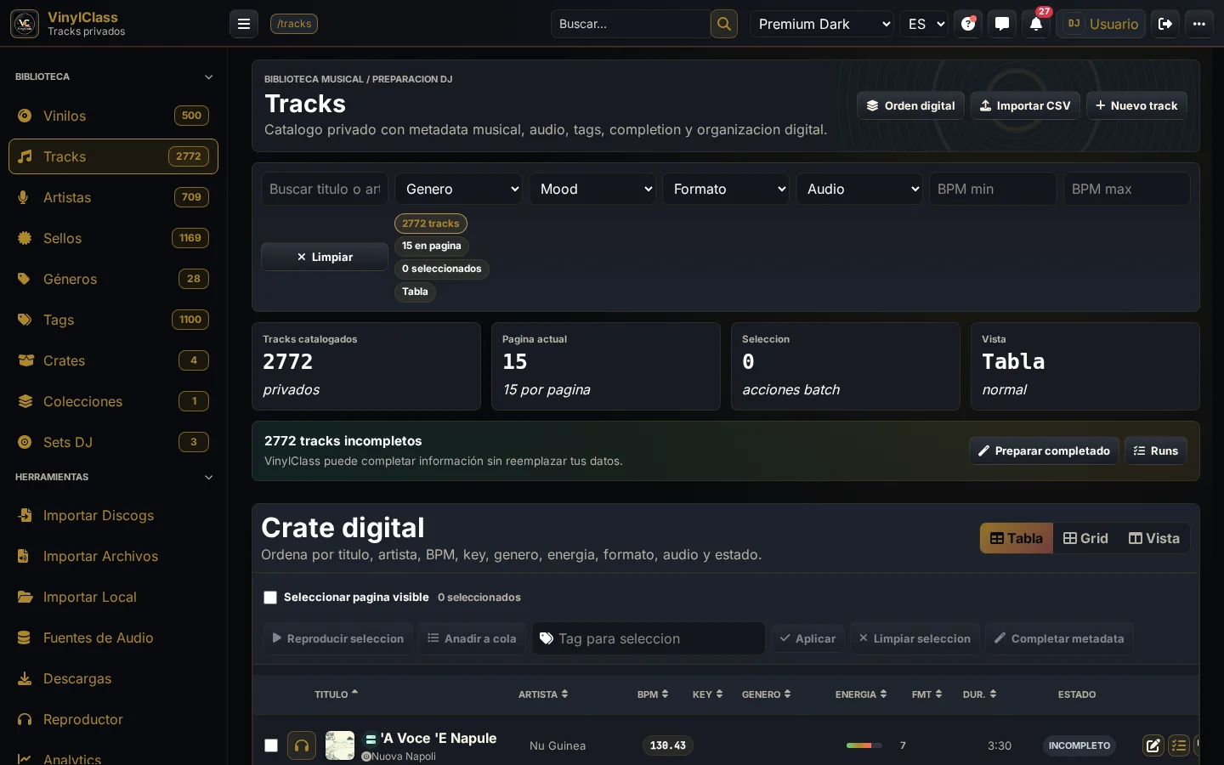Open the help question-mark icon
Viewport: 1224px width, 765px height.
968,24
